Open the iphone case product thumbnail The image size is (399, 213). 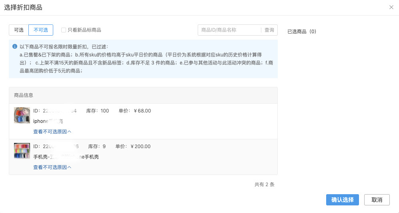click(x=22, y=115)
